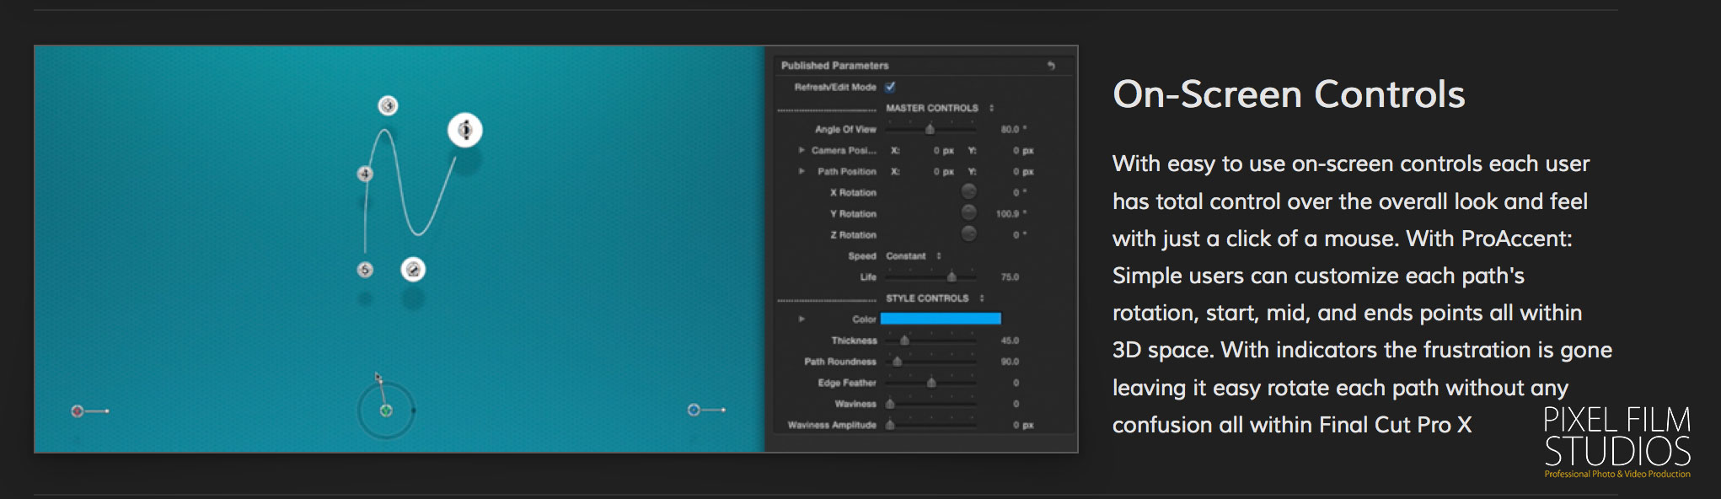
Task: Select on-screen path point 2
Action: click(413, 270)
